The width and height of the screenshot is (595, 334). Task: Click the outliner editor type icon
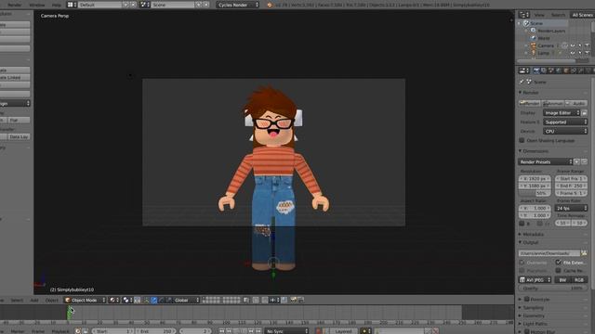(x=524, y=15)
